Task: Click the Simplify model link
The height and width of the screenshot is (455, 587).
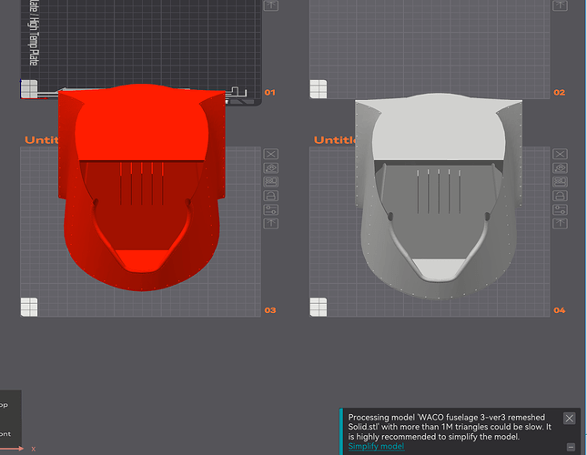Action: pyautogui.click(x=376, y=446)
